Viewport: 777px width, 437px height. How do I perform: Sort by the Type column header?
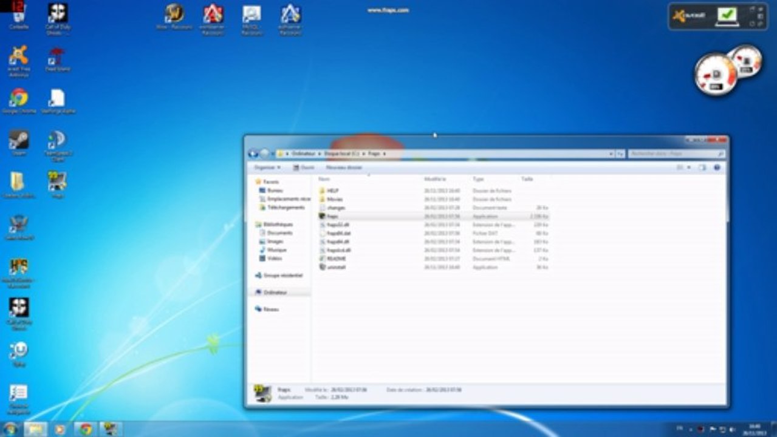[x=478, y=179]
